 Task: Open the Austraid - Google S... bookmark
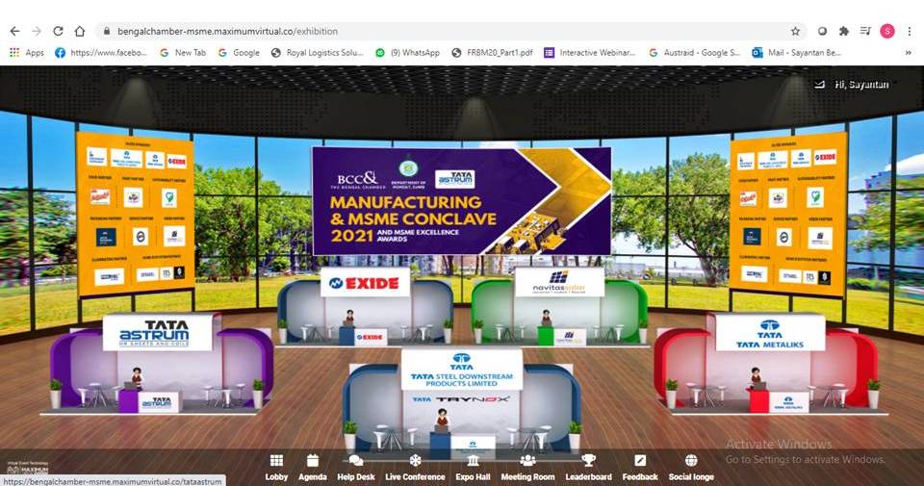pyautogui.click(x=694, y=52)
